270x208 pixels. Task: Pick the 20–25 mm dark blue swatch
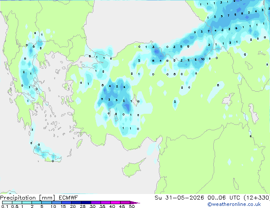(76, 202)
